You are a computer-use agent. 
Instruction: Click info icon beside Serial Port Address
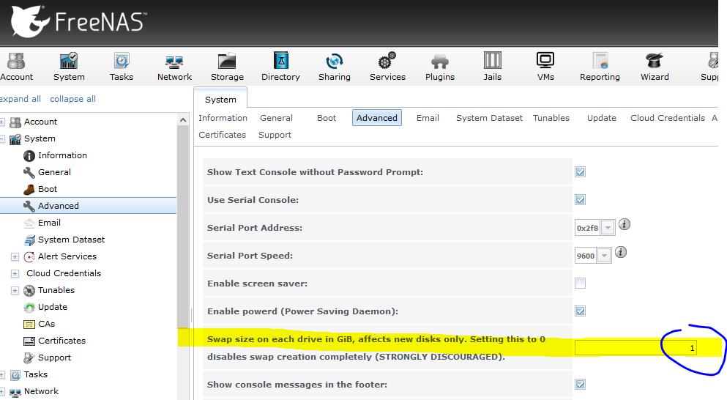[x=625, y=225]
